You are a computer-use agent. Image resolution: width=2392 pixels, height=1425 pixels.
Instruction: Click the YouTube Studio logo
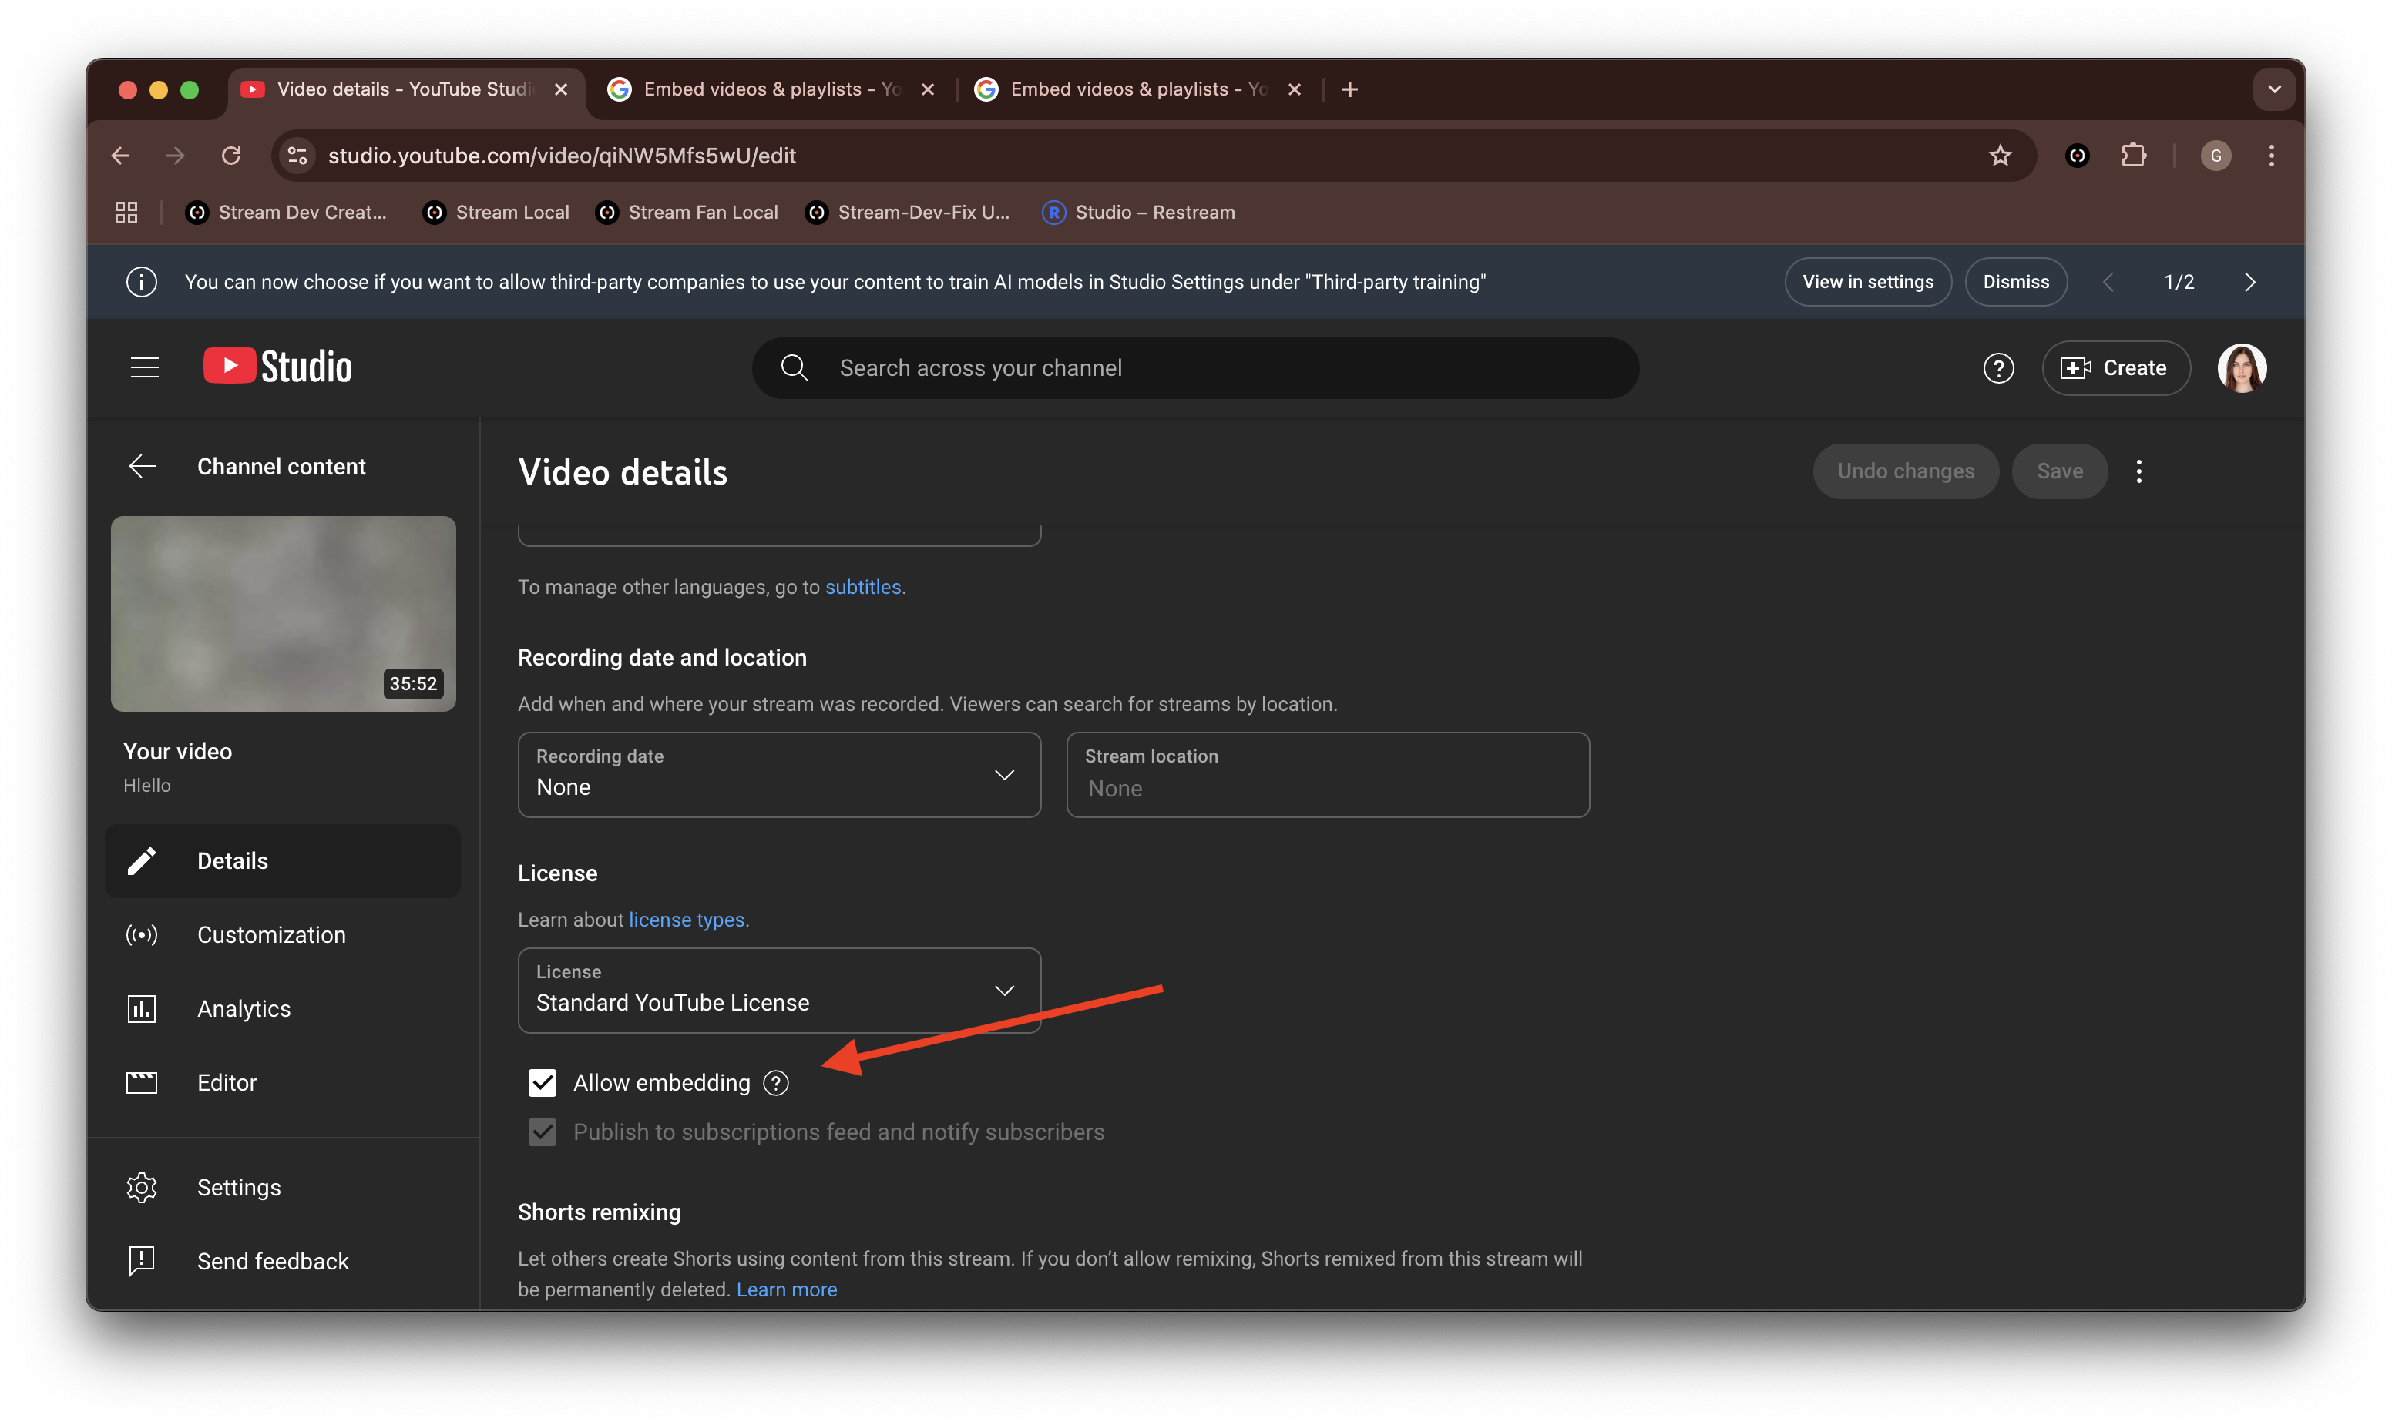click(x=277, y=367)
